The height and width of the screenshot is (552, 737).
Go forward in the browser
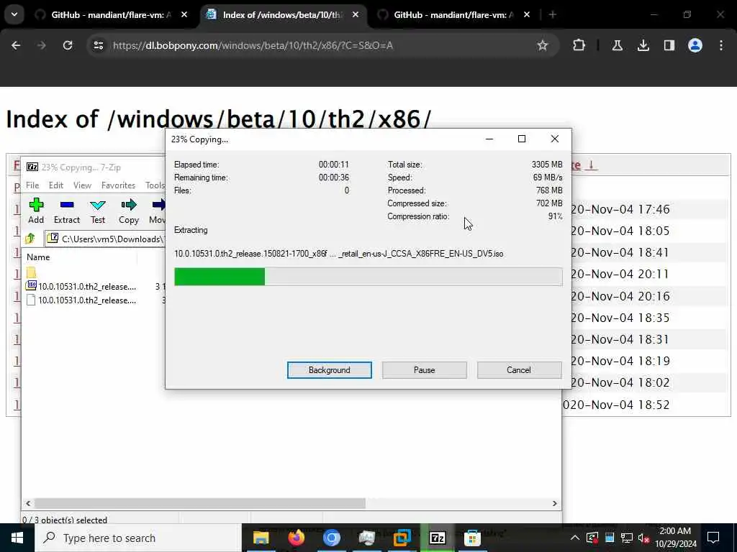click(41, 45)
